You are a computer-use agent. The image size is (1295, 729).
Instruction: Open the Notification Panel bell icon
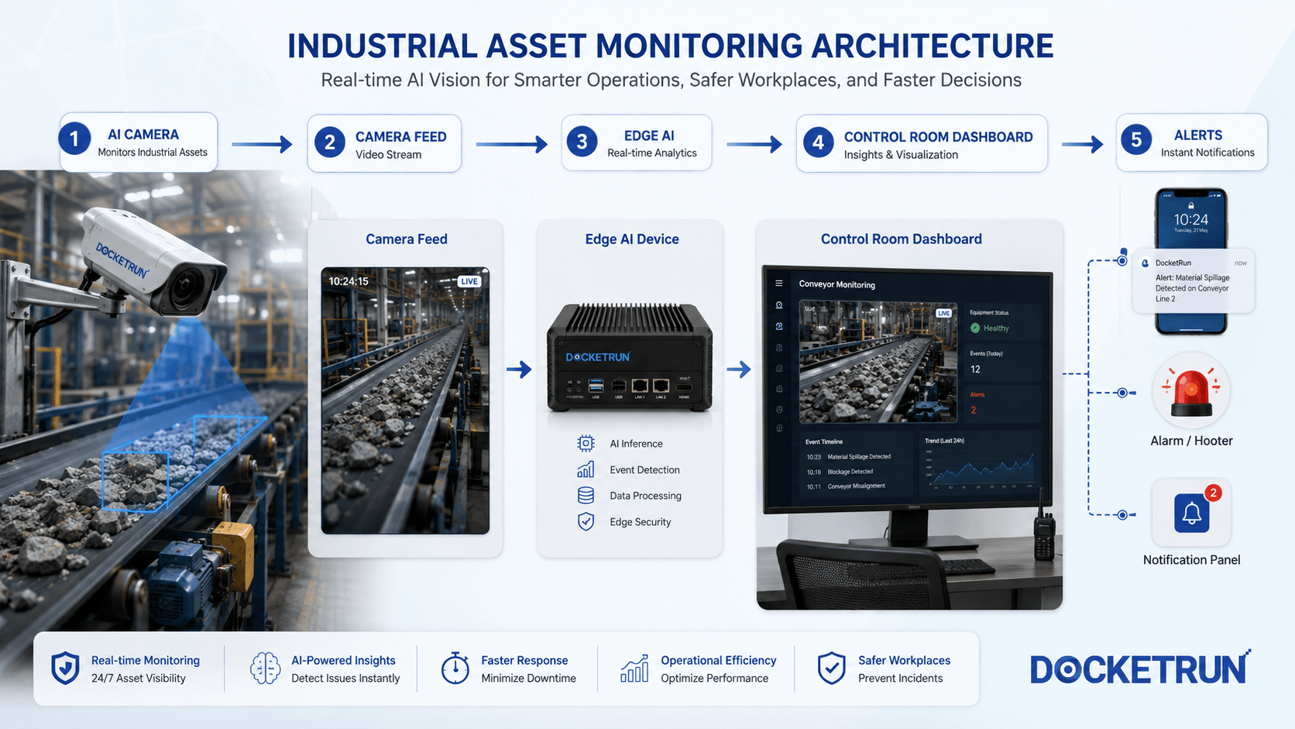coord(1191,513)
